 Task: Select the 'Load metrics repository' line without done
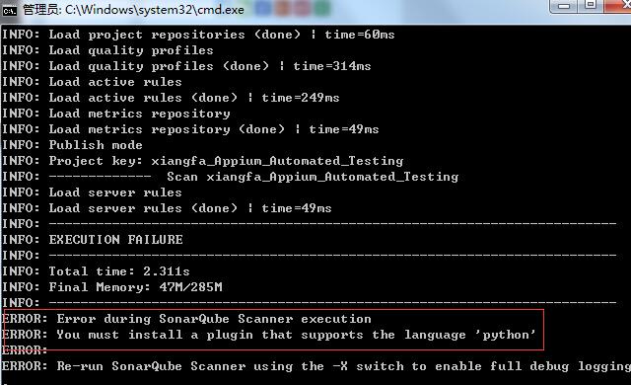click(116, 114)
